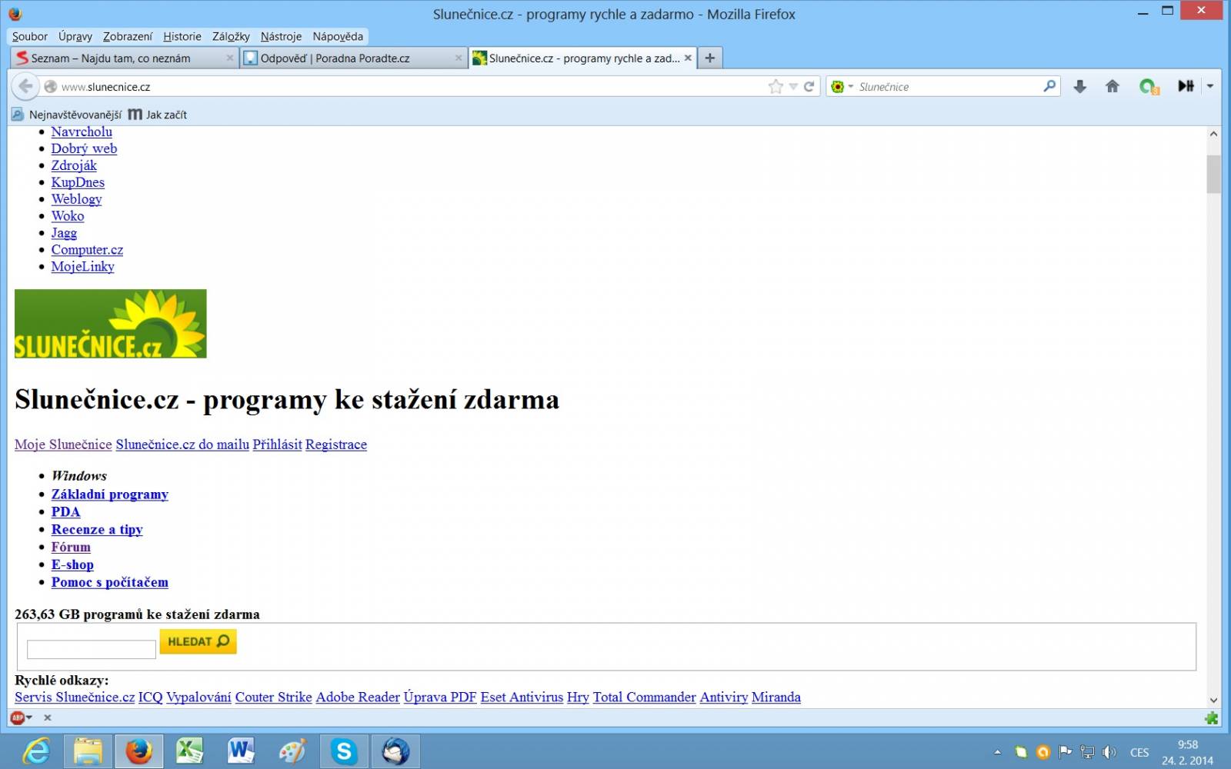Open the Soubor menu
The width and height of the screenshot is (1231, 769).
pyautogui.click(x=30, y=36)
